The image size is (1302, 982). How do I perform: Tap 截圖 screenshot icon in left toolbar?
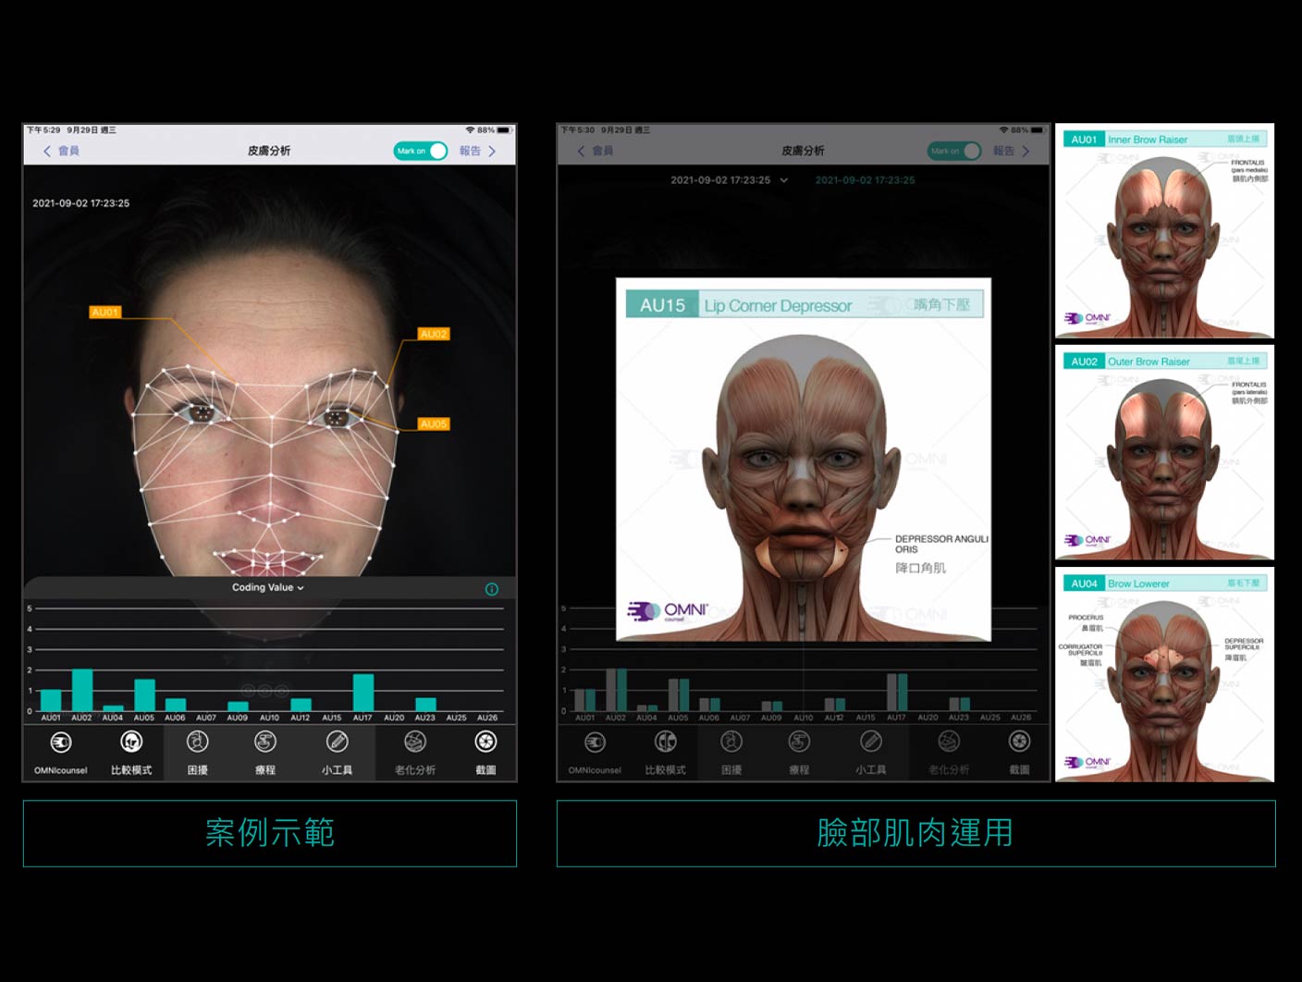485,743
